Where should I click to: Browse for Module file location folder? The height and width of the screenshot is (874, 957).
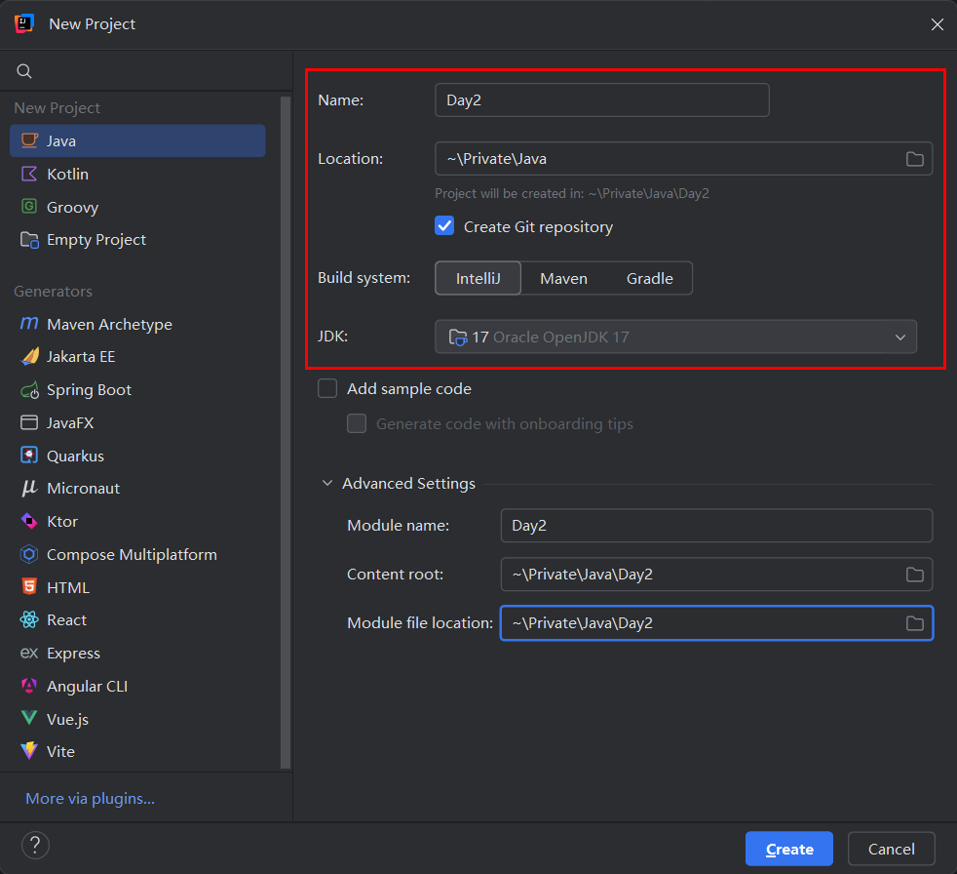(914, 623)
